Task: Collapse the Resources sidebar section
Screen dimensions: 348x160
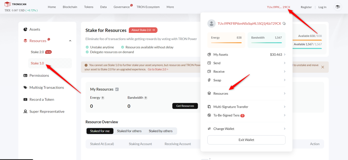Action: click(70, 41)
